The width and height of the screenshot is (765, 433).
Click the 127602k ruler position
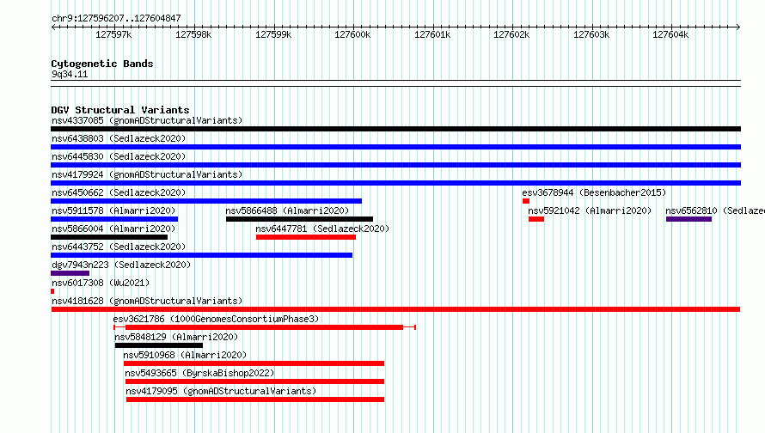pyautogui.click(x=511, y=34)
